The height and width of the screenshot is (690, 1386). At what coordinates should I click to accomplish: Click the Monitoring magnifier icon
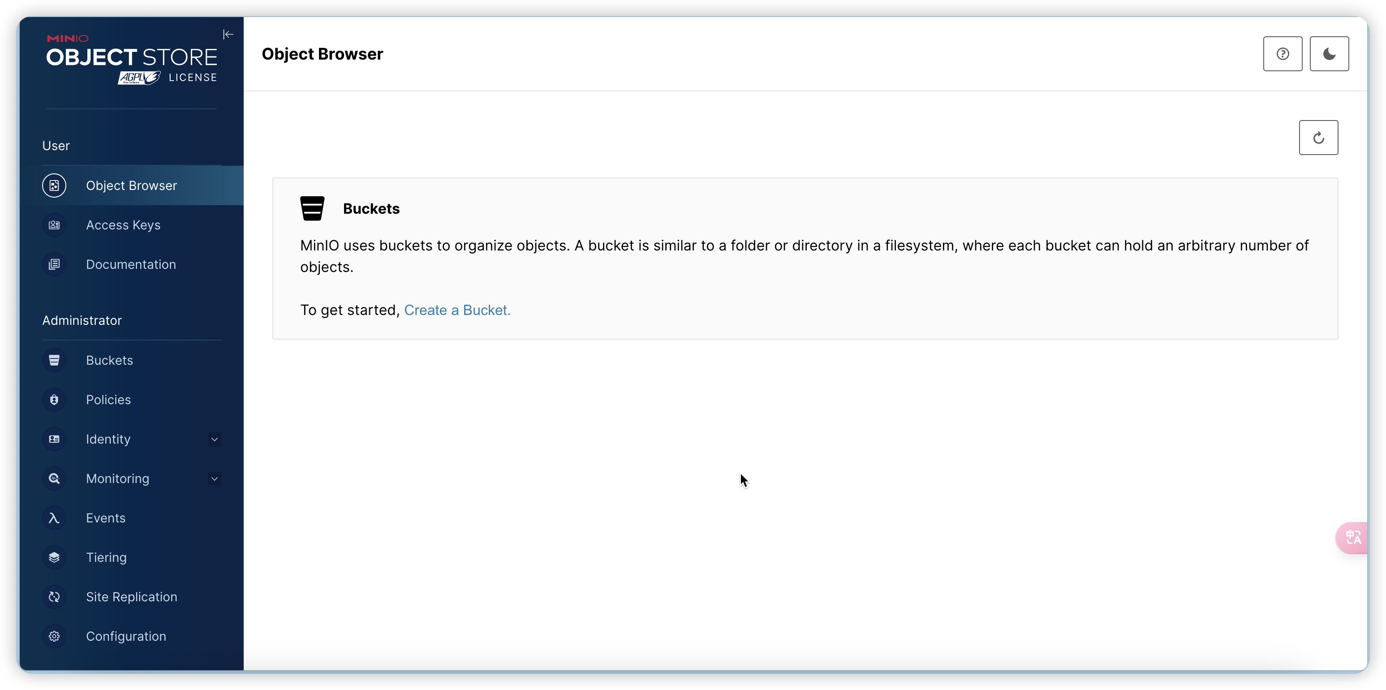[x=54, y=478]
